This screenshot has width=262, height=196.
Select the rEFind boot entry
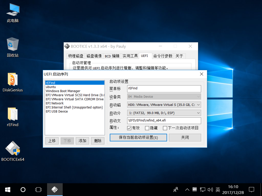75,83
